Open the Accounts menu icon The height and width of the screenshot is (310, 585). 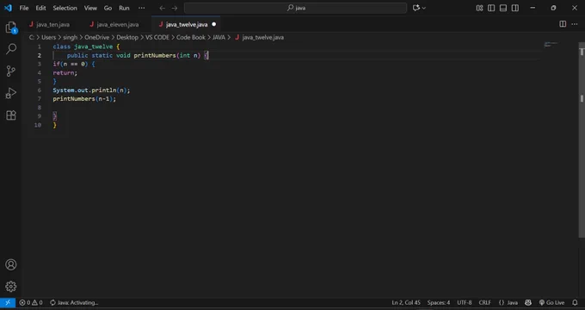pyautogui.click(x=11, y=265)
